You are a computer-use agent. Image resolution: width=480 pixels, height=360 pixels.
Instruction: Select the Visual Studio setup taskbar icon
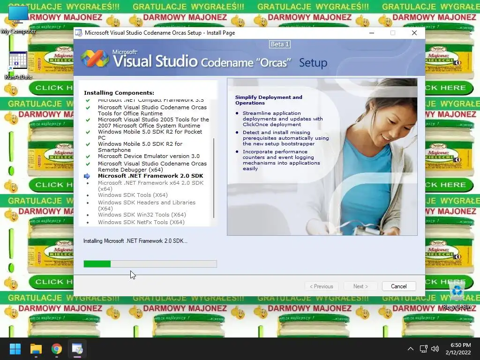tap(77, 349)
